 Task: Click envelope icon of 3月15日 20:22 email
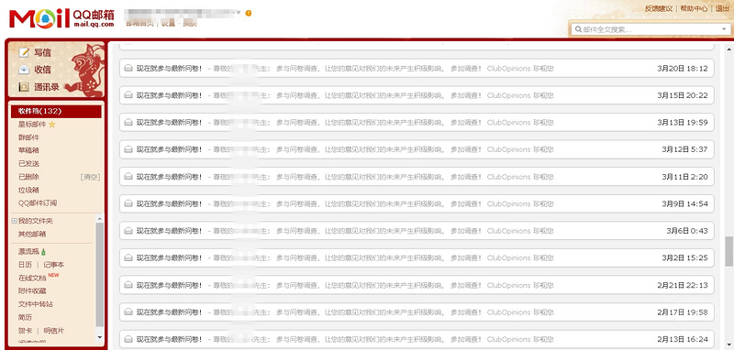pyautogui.click(x=128, y=95)
